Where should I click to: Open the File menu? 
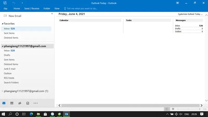5,9
